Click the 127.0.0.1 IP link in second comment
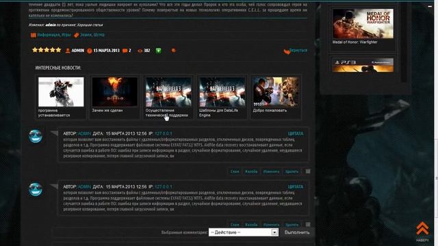Image resolution: width=438 pixels, height=246 pixels. pos(164,187)
